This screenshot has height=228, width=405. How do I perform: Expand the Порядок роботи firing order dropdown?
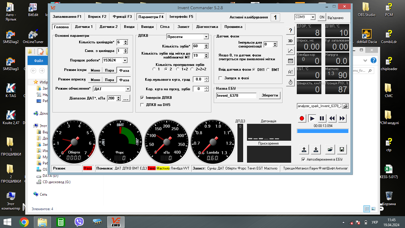click(x=125, y=60)
